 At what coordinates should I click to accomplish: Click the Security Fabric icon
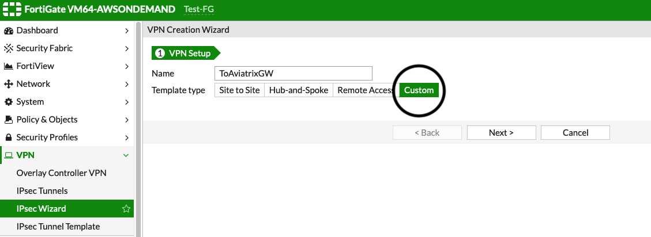(x=9, y=48)
